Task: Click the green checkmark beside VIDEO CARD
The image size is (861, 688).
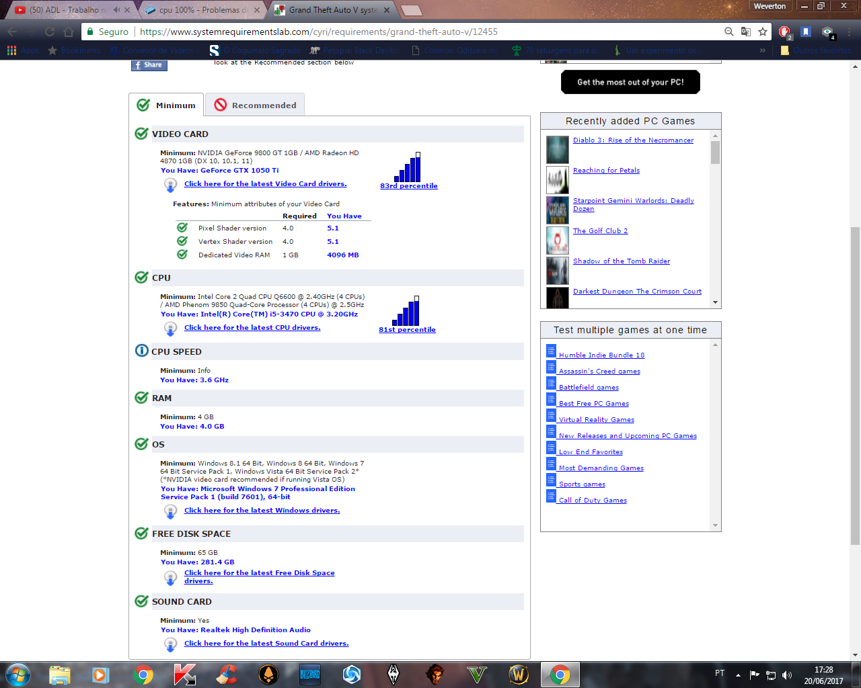Action: [141, 133]
